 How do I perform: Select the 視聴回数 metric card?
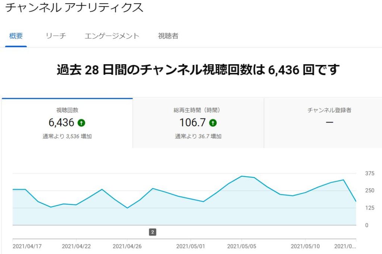point(67,123)
